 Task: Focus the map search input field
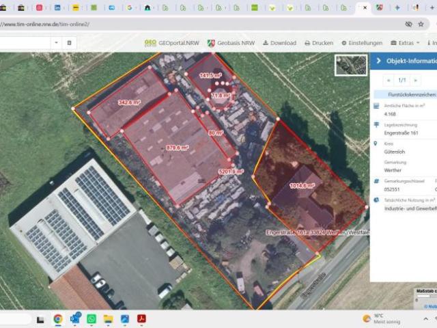[x=25, y=42]
